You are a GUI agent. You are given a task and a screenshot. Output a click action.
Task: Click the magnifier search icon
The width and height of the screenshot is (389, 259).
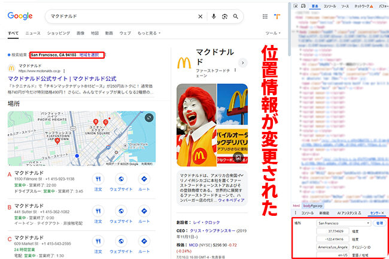[x=235, y=16]
